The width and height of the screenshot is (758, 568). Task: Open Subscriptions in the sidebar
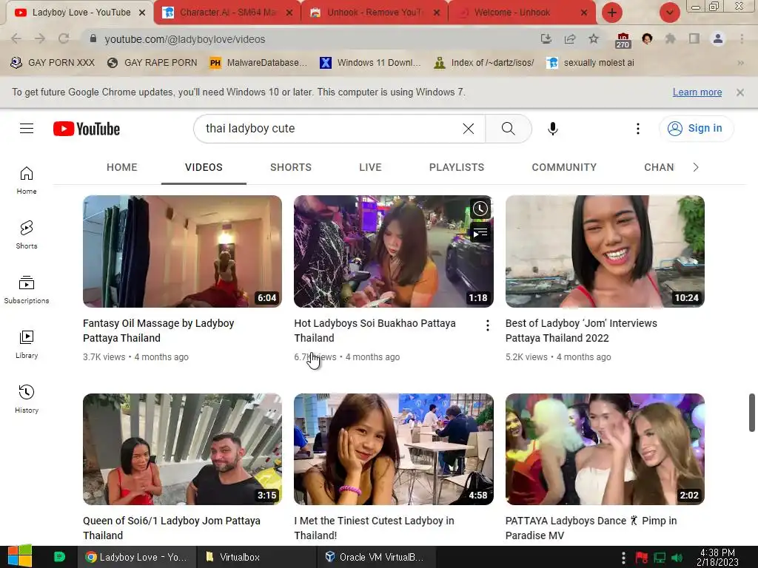point(27,290)
